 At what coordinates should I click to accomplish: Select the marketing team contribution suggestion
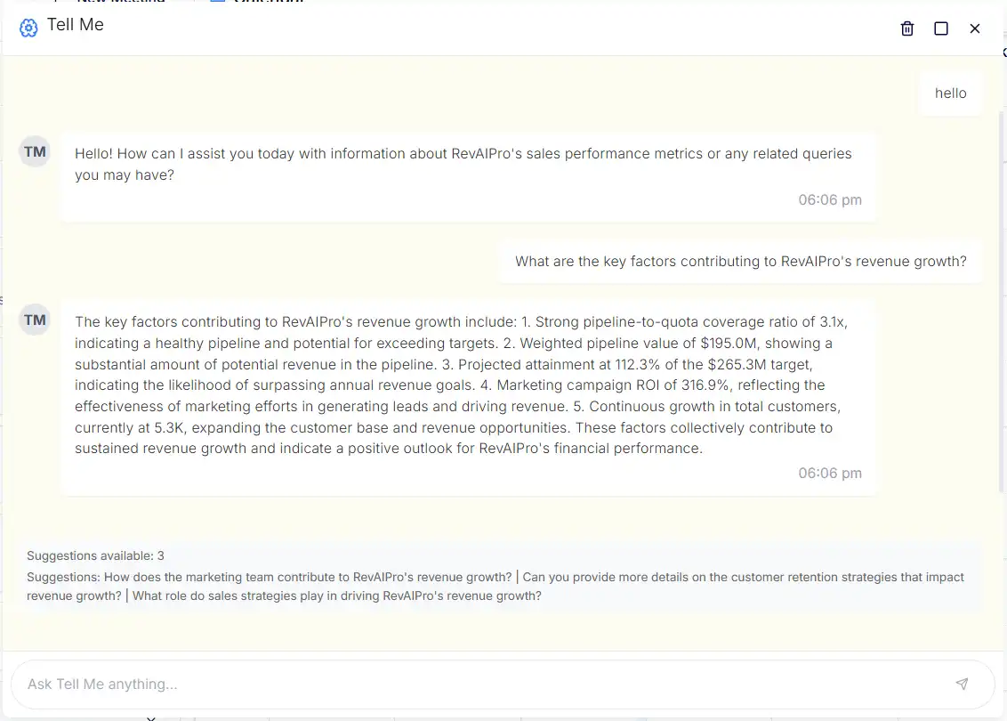pyautogui.click(x=308, y=577)
